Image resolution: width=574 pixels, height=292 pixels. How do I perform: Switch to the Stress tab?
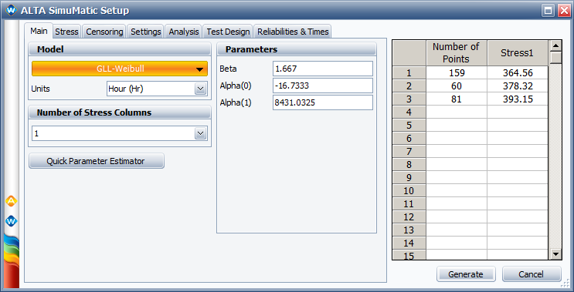click(66, 32)
